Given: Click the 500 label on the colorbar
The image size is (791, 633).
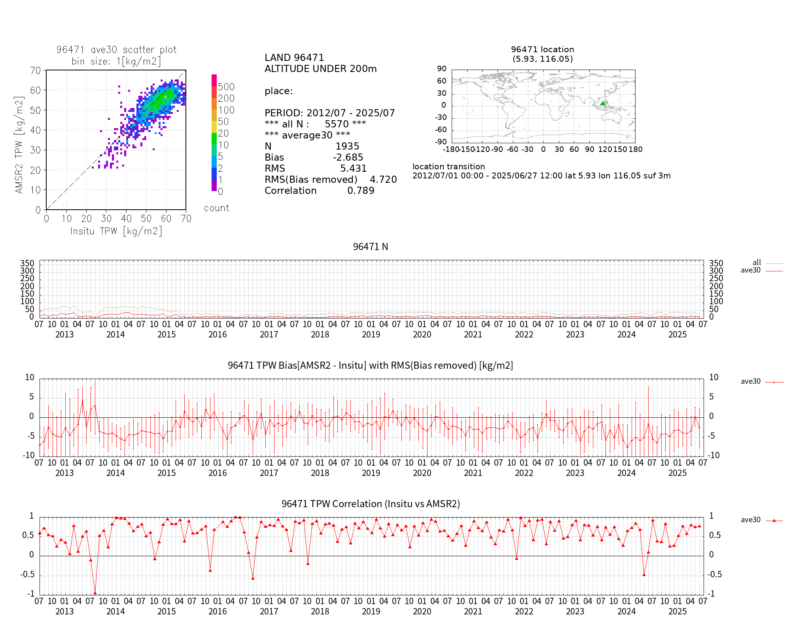Looking at the screenshot, I should 226,87.
